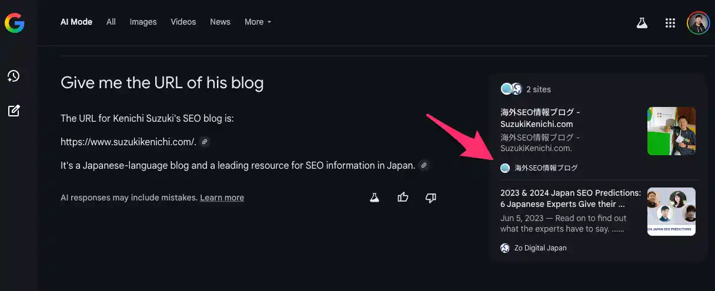Switch to the Images tab

click(x=143, y=22)
